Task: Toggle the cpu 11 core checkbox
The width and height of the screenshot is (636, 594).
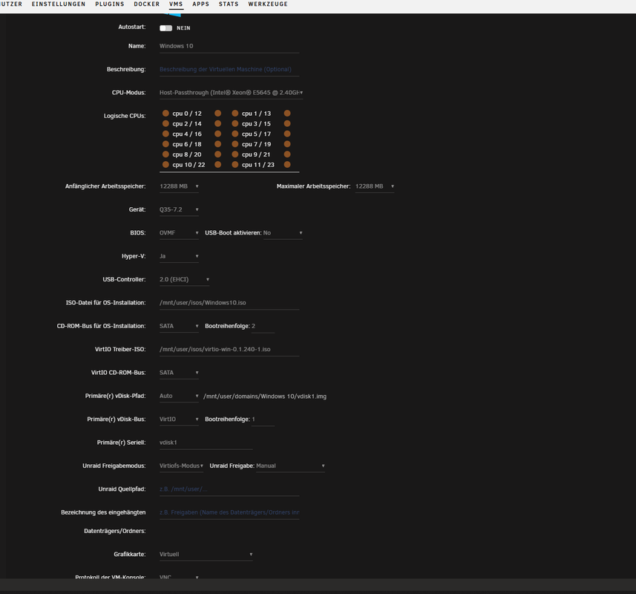Action: coord(235,164)
